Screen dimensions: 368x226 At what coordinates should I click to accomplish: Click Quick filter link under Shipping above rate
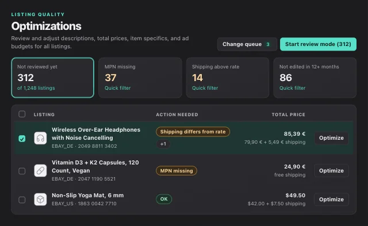coord(205,88)
